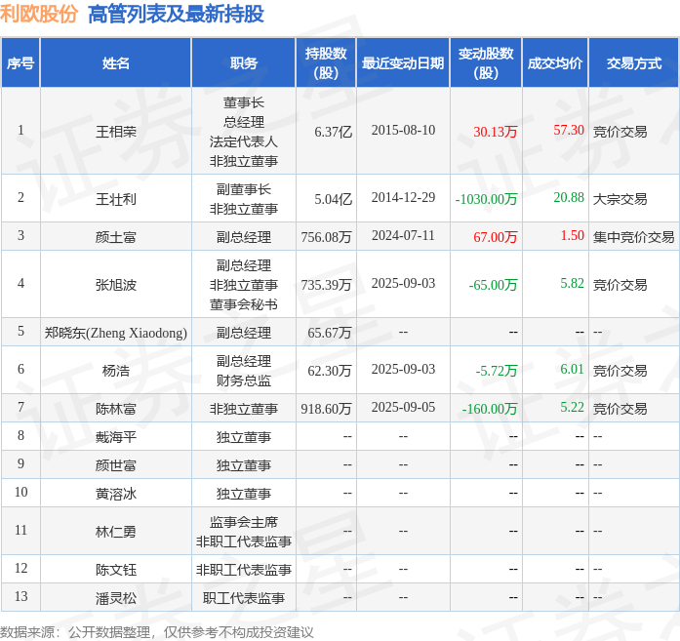Image resolution: width=680 pixels, height=641 pixels.
Task: Click the 交易方式 column header
Action: (x=634, y=63)
